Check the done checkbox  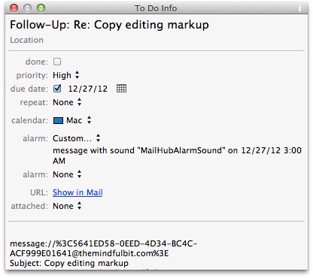57,62
